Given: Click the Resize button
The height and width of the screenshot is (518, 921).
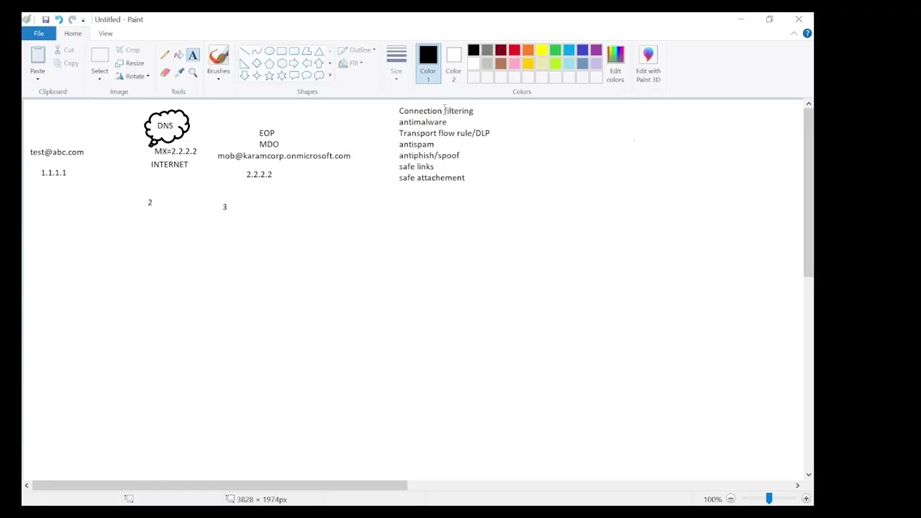Looking at the screenshot, I should [130, 63].
